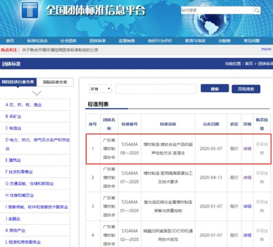Click the more link in hot news
The width and height of the screenshot is (273, 247).
coord(266,49)
